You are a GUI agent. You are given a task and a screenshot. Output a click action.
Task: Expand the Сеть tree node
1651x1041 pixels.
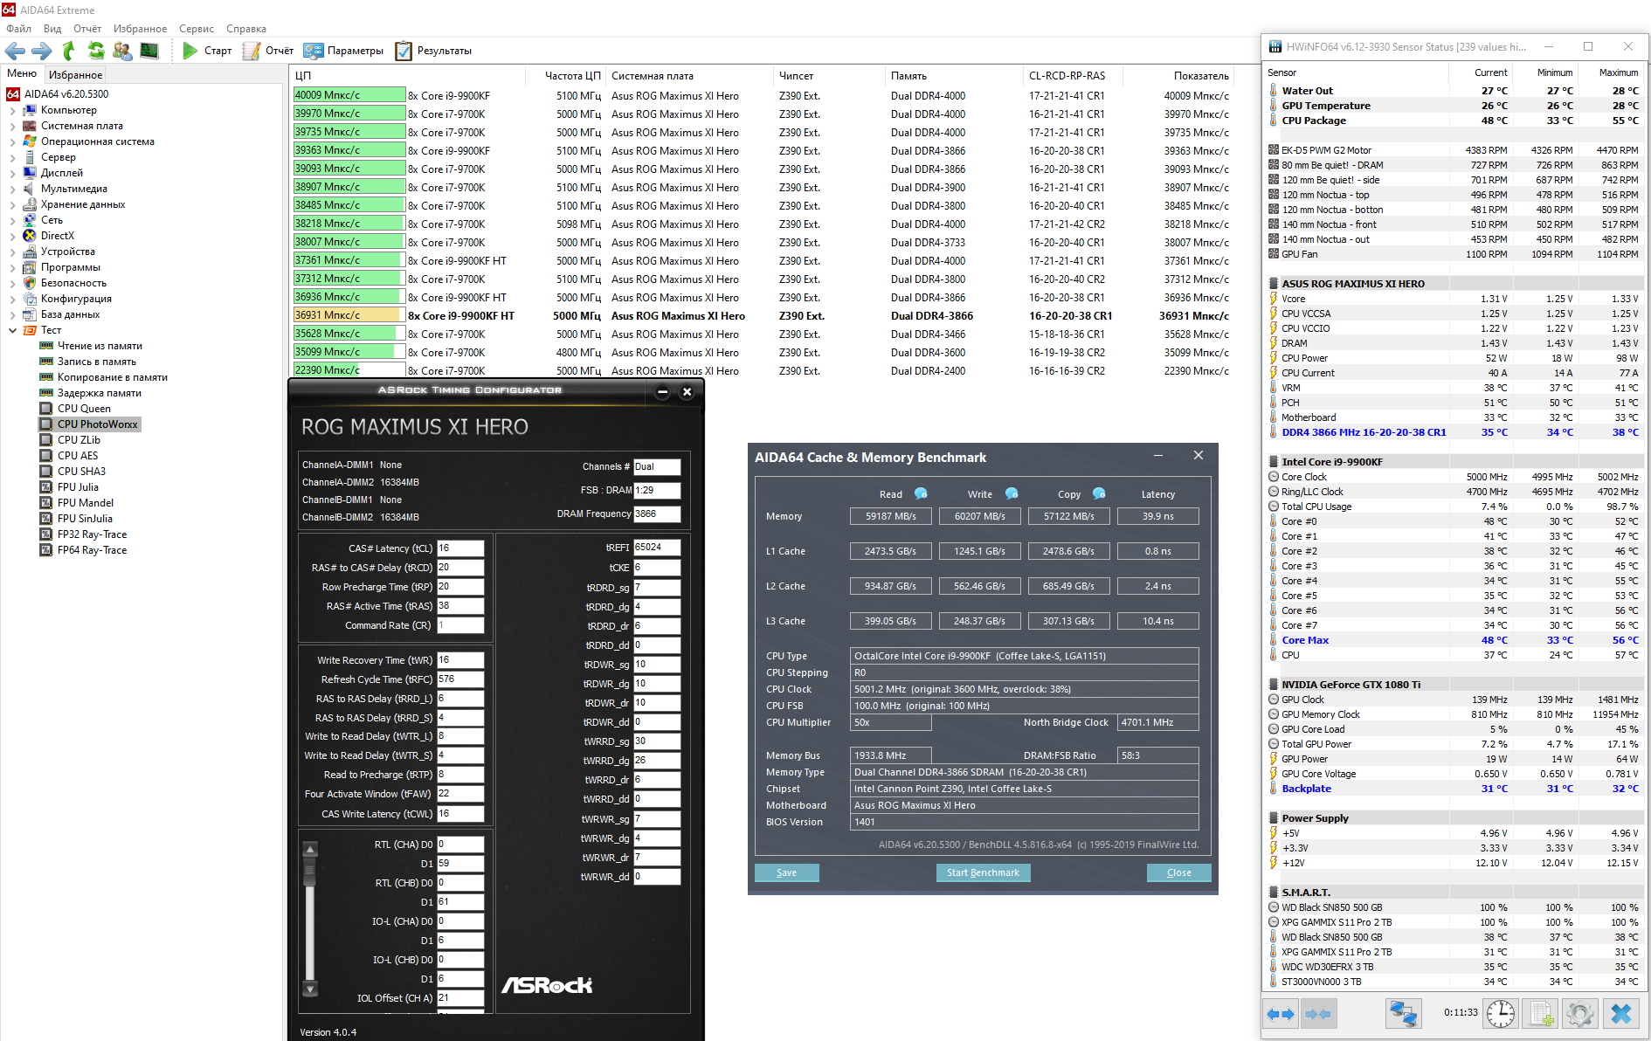click(12, 221)
